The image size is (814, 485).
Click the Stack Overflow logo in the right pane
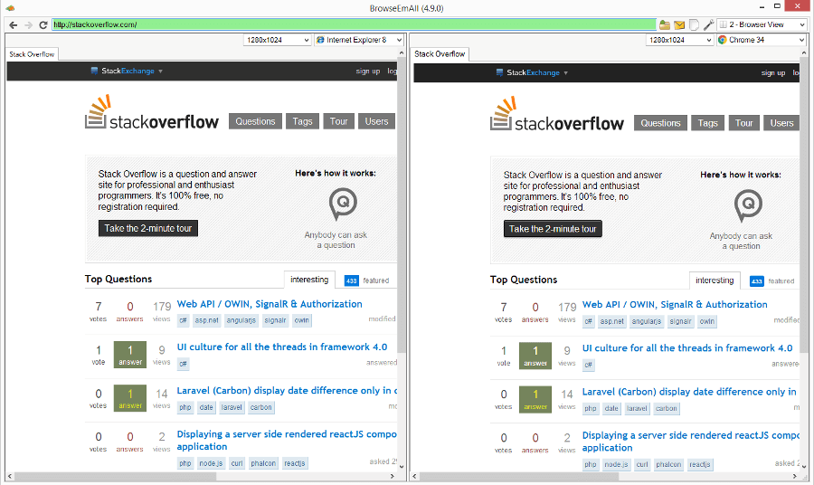pos(557,114)
